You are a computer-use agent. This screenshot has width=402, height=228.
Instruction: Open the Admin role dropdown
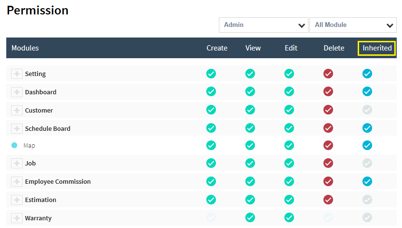pos(263,25)
